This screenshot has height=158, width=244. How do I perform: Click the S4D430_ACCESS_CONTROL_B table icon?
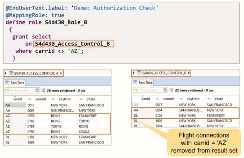(x=139, y=73)
